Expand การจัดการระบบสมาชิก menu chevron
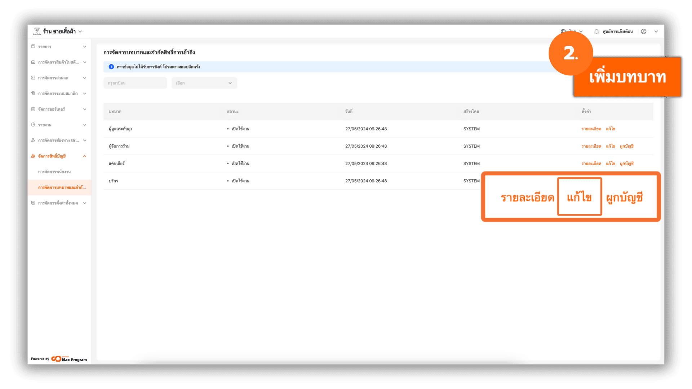Viewport: 692px width, 389px height. [x=85, y=94]
